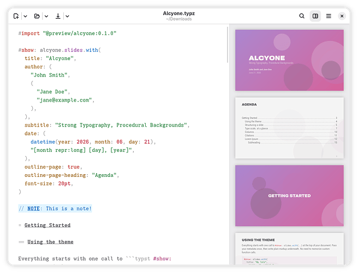The width and height of the screenshot is (358, 273).
Task: Select the Using the Theme slide thumbnail
Action: pyautogui.click(x=289, y=249)
